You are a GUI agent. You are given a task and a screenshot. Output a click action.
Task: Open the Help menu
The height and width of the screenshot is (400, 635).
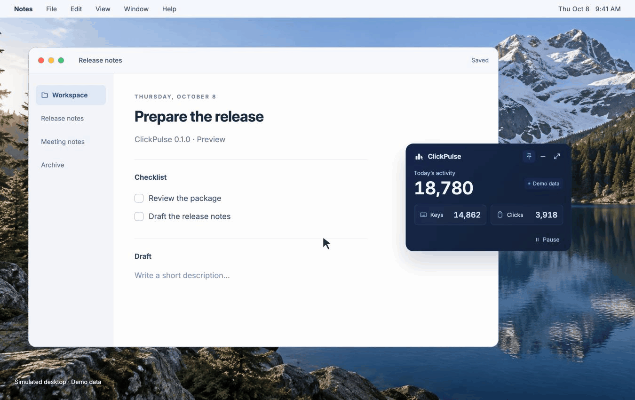169,9
